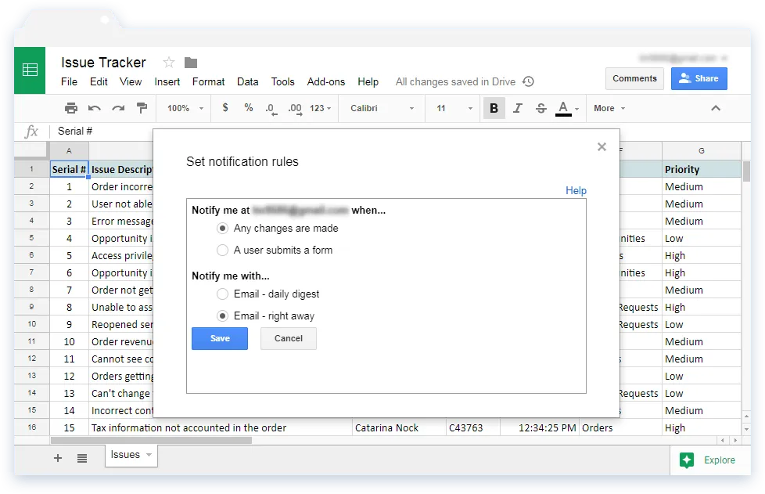Select column G header

(701, 150)
